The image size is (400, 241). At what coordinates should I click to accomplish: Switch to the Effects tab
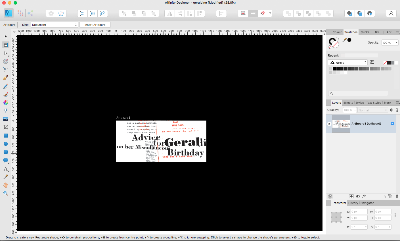(x=348, y=103)
